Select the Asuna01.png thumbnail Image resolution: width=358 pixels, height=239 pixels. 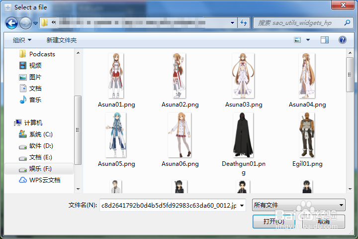[x=116, y=76]
